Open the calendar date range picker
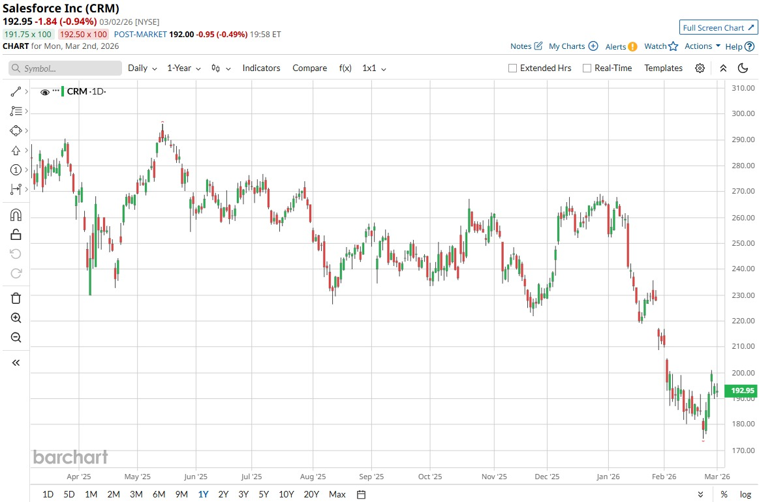759x502 pixels. click(361, 494)
